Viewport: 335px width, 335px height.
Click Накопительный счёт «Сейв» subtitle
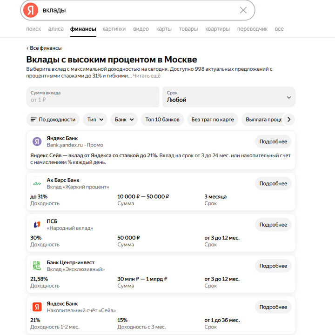point(81,311)
